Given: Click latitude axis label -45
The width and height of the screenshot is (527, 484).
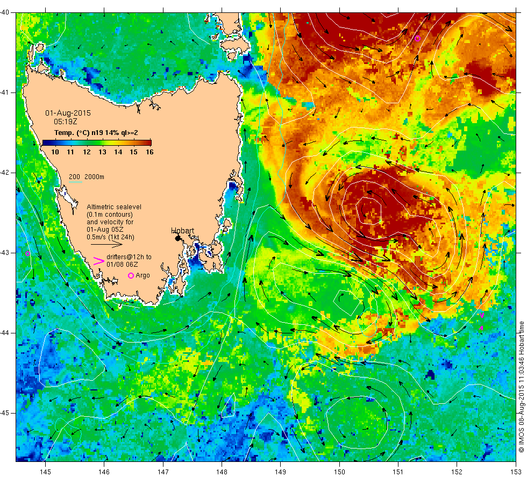Looking at the screenshot, I should [x=5, y=413].
